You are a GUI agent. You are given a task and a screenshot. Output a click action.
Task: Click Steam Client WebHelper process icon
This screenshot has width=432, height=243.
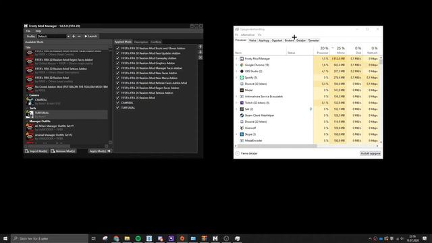click(242, 115)
